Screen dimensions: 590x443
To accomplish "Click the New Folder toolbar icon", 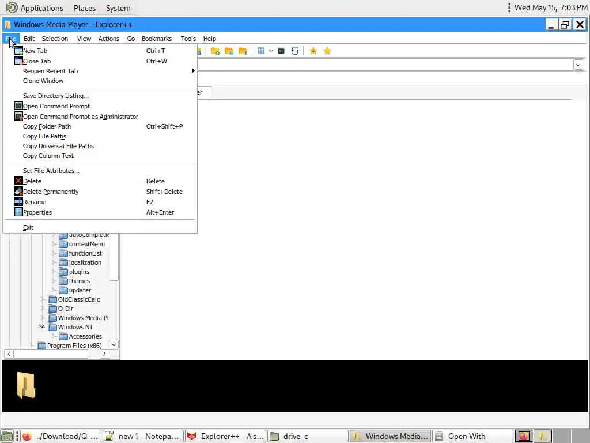I will pyautogui.click(x=215, y=51).
